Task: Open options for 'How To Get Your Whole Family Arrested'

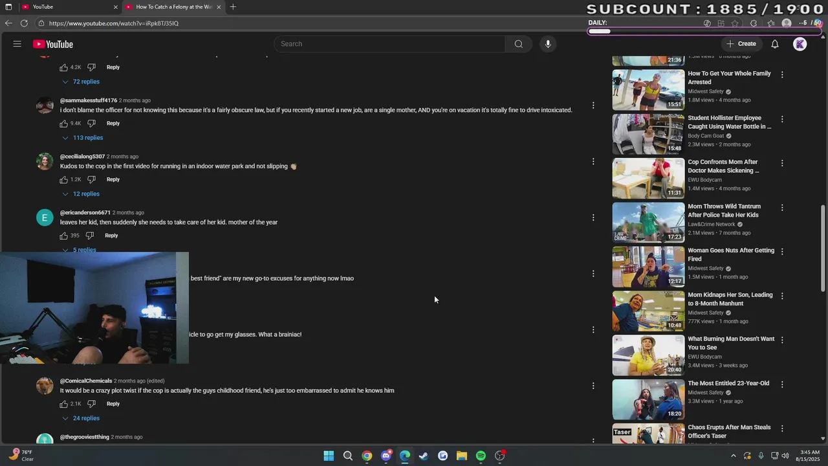Action: pyautogui.click(x=782, y=75)
